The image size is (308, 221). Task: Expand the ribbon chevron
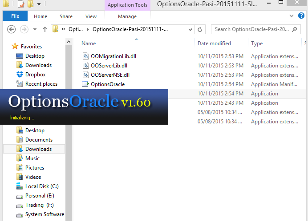click(292, 16)
